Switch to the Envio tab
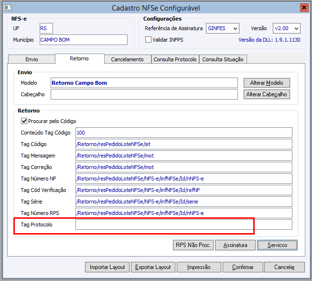Viewport: 312px width, 281px height. click(x=32, y=59)
